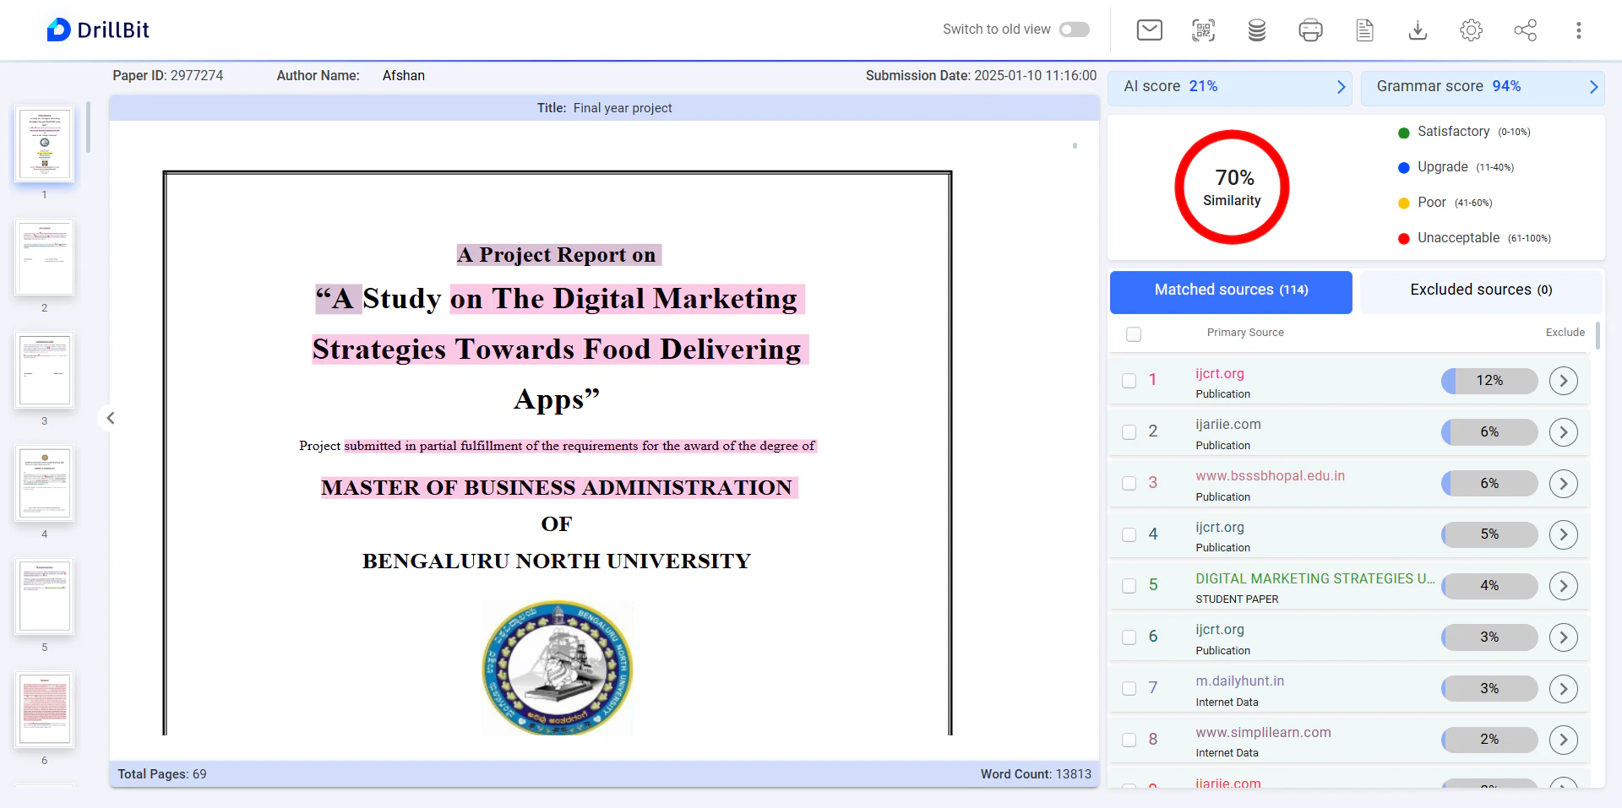Expand details arrow for source 2 ijariie.com

click(1563, 432)
